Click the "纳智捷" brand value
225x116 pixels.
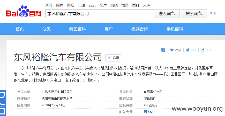pos(149,99)
